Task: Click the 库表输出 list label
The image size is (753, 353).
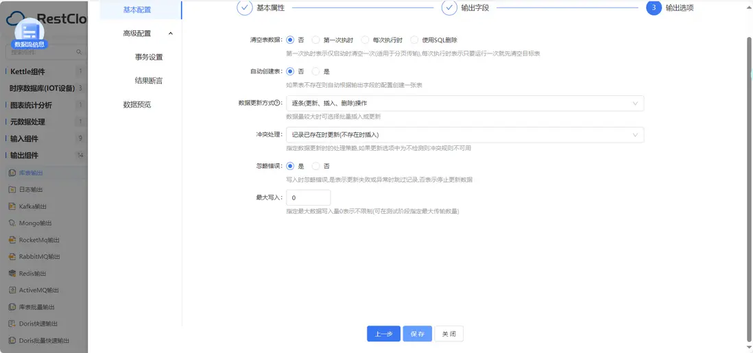Action: (31, 173)
